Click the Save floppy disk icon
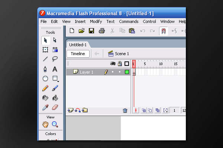Screen dimensions: 223x148 [91, 31]
